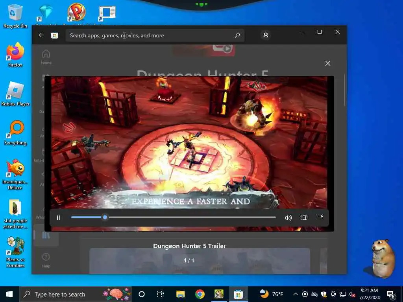Select the Firefox desktop shortcut

[x=15, y=55]
